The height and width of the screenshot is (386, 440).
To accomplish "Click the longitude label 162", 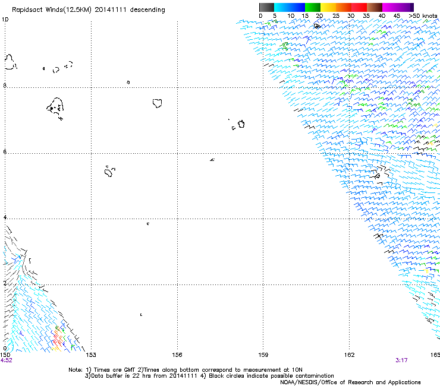I will (350, 355).
